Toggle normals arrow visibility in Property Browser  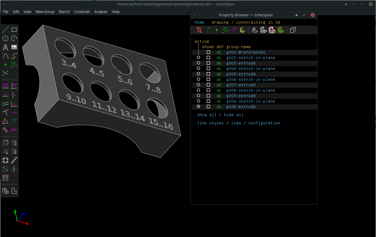(x=208, y=30)
